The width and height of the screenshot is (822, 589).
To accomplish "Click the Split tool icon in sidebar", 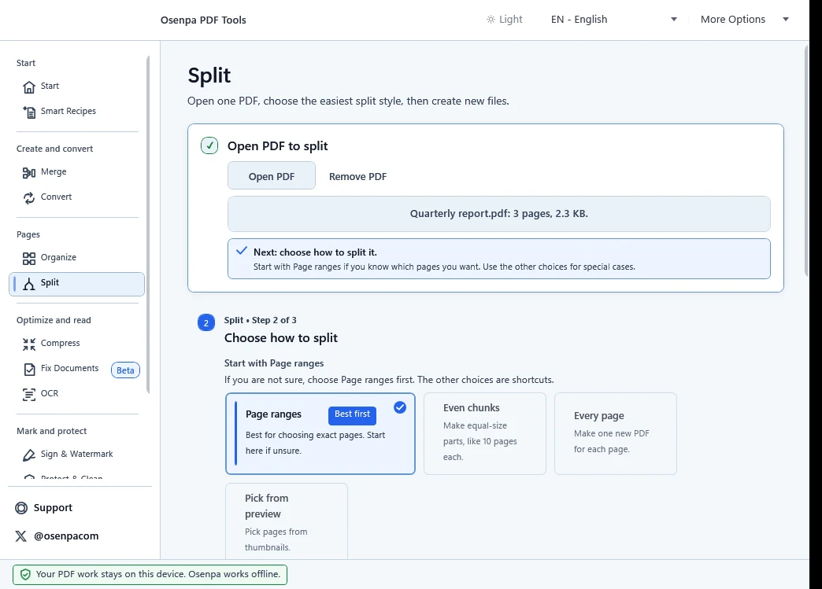I will pos(29,283).
